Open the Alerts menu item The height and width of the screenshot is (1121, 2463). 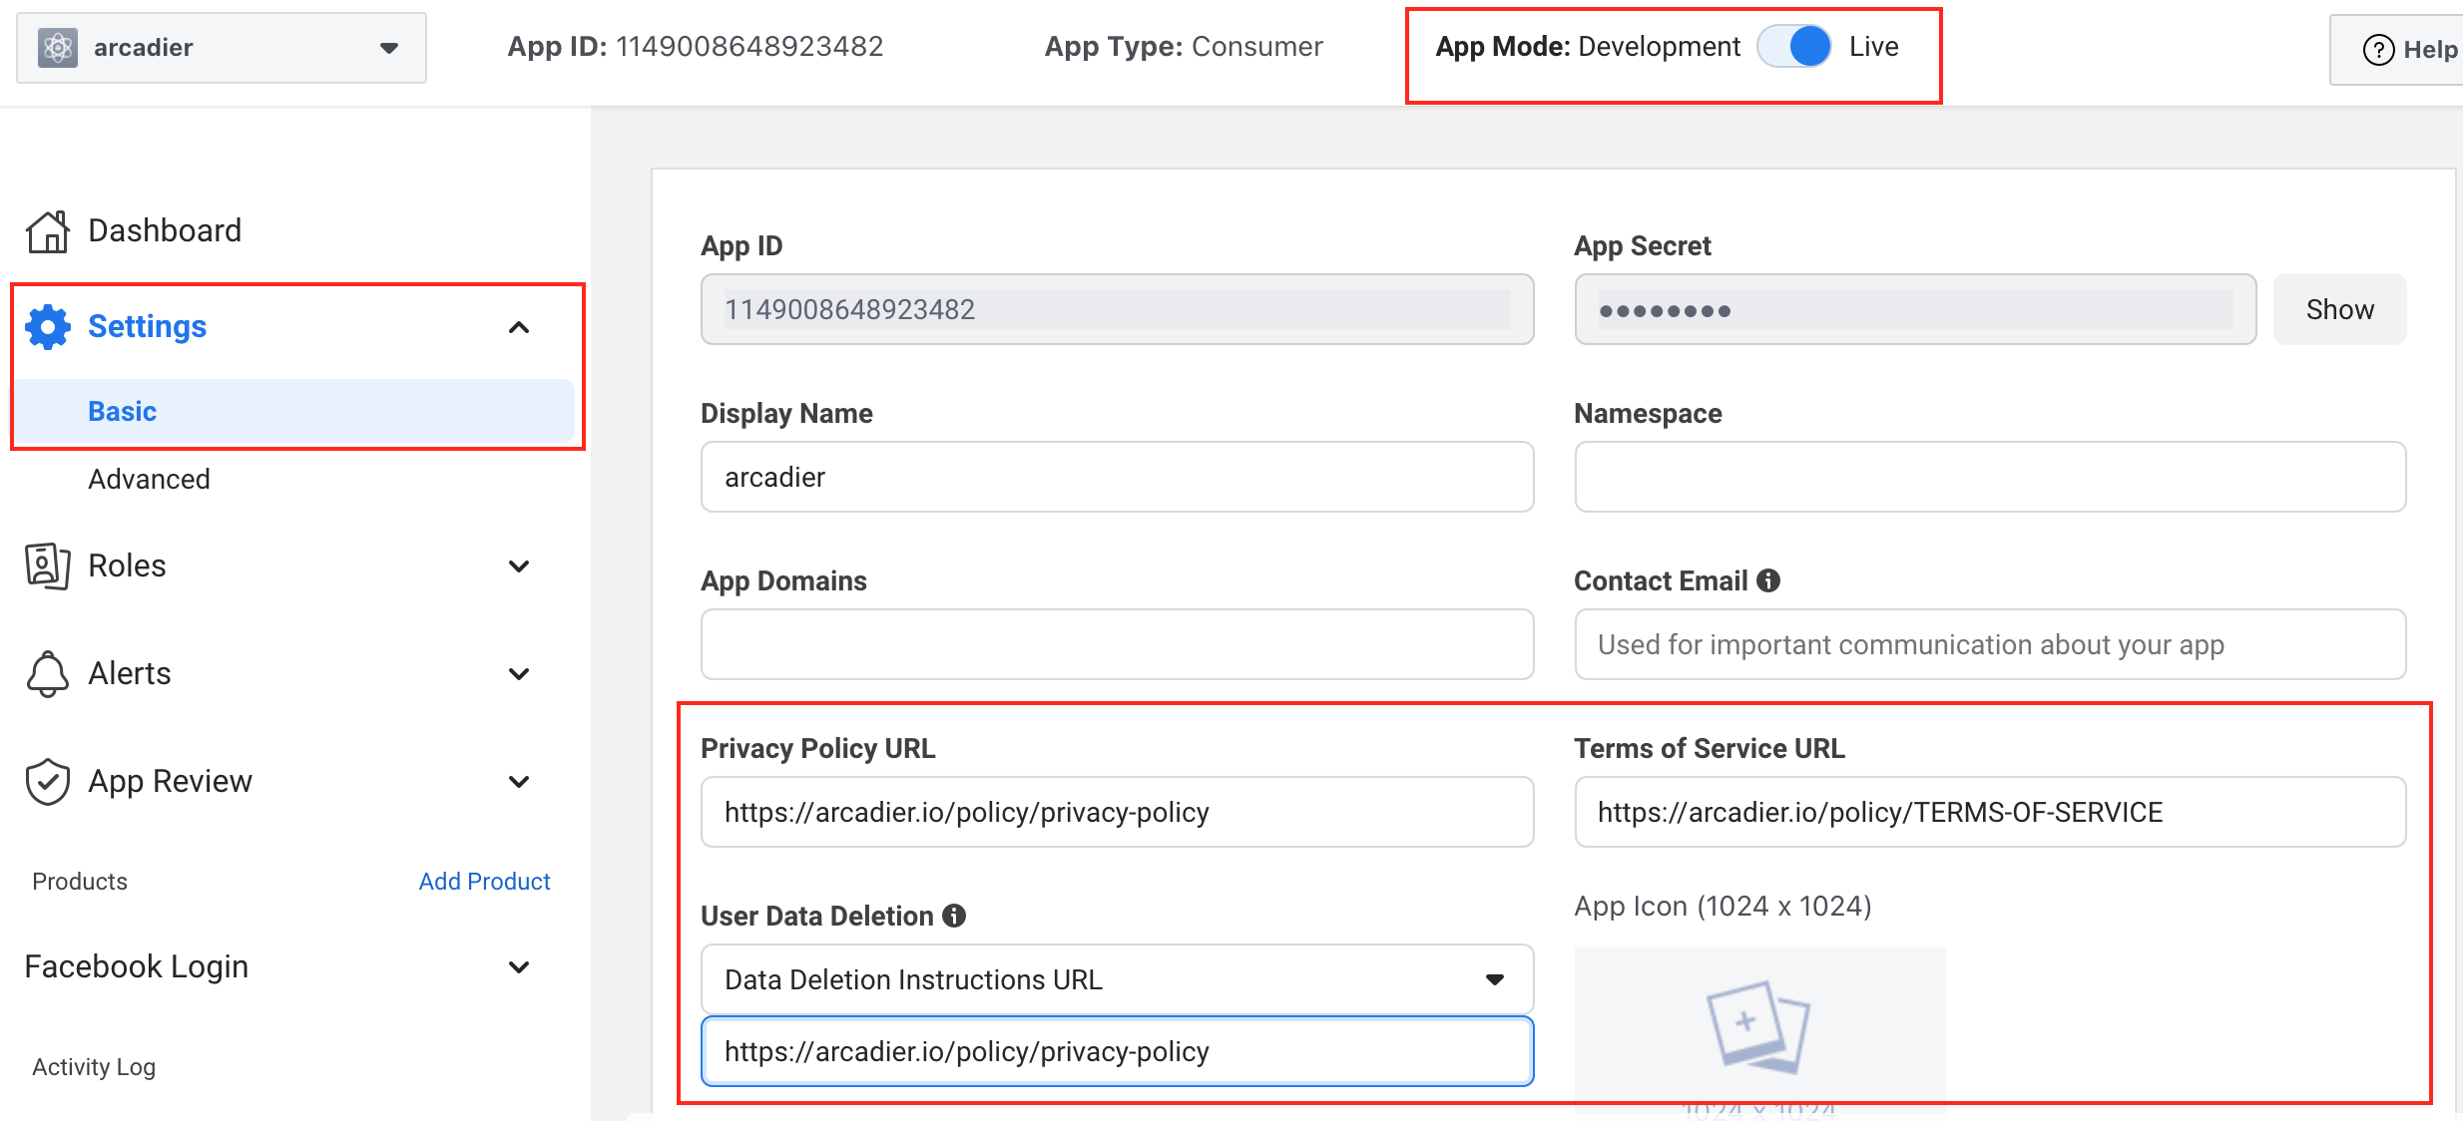[x=130, y=674]
